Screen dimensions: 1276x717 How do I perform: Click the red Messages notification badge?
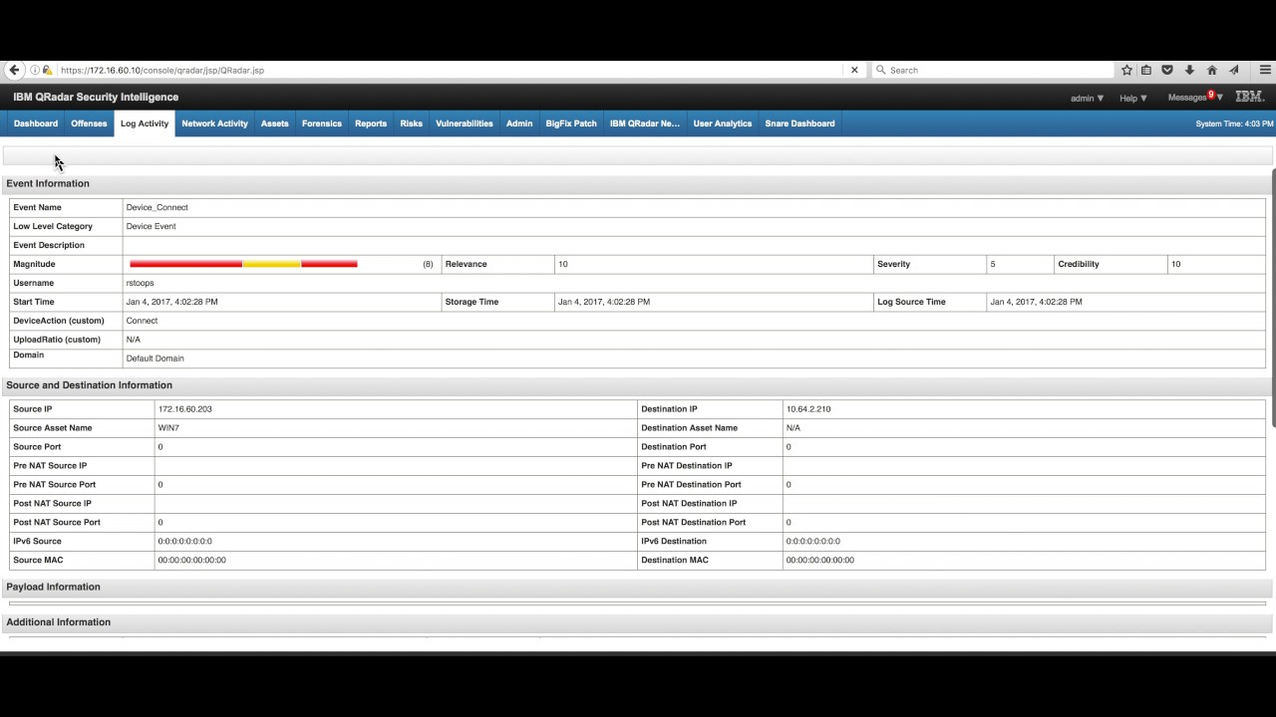(1211, 95)
